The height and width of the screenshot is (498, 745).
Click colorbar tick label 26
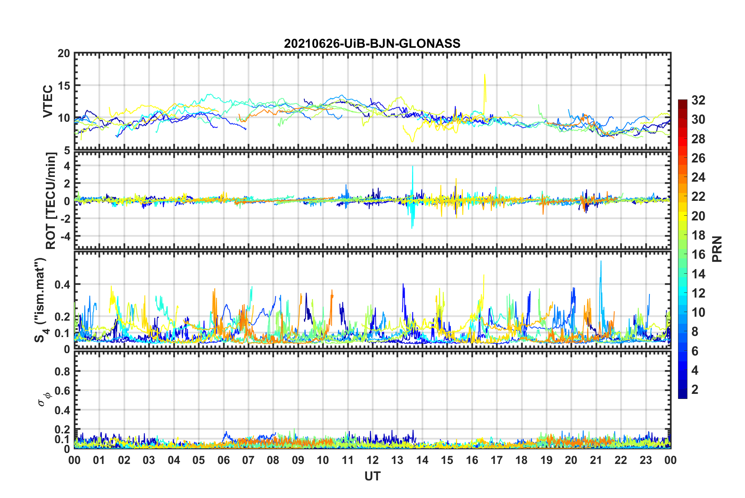pyautogui.click(x=698, y=158)
